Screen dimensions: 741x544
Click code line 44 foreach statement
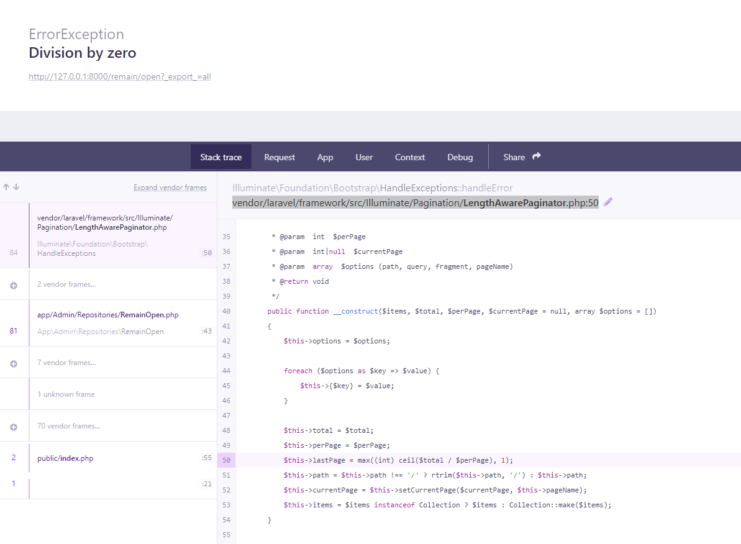coord(361,371)
